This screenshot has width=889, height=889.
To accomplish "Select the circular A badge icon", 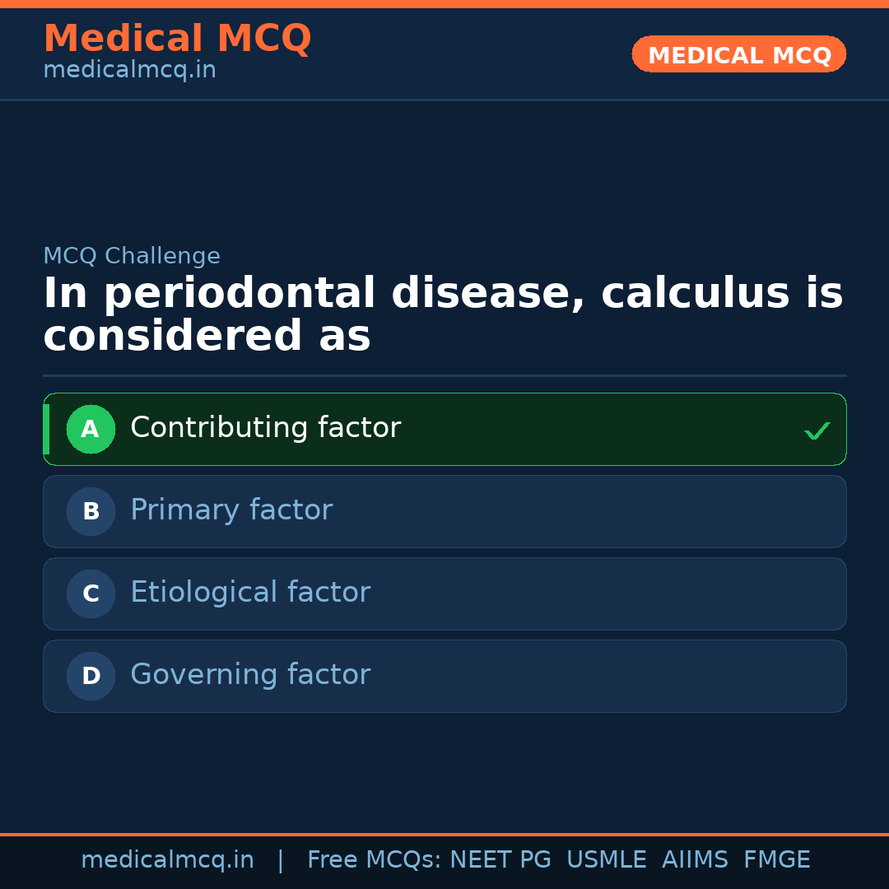I will click(91, 429).
